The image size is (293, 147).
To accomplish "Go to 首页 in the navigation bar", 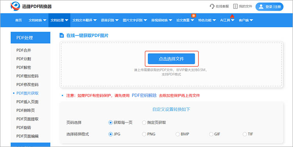I will click(18, 20).
